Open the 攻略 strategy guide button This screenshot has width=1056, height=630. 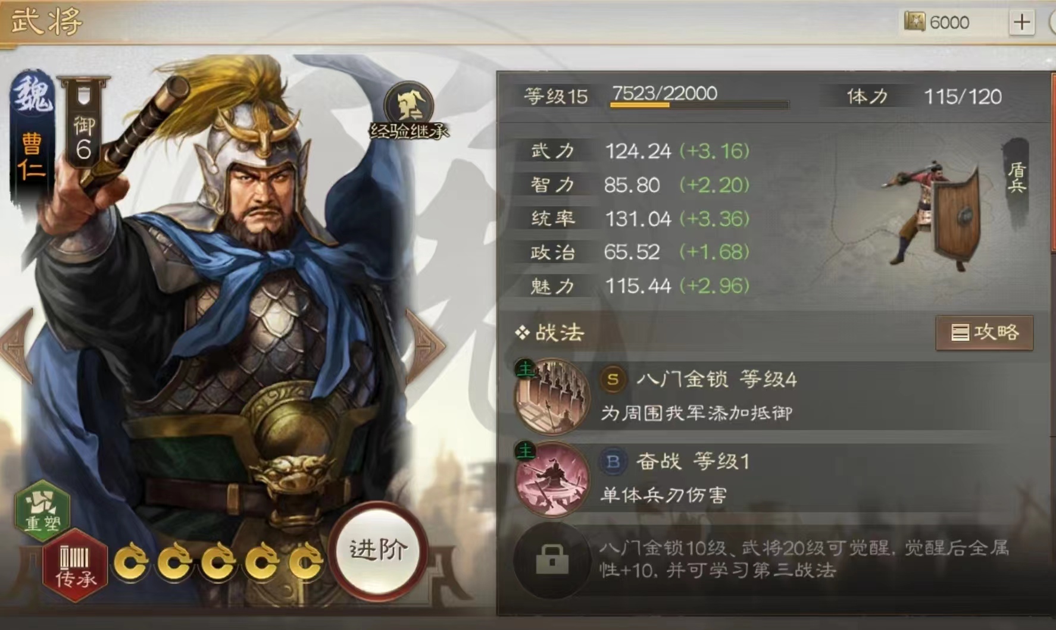click(984, 333)
